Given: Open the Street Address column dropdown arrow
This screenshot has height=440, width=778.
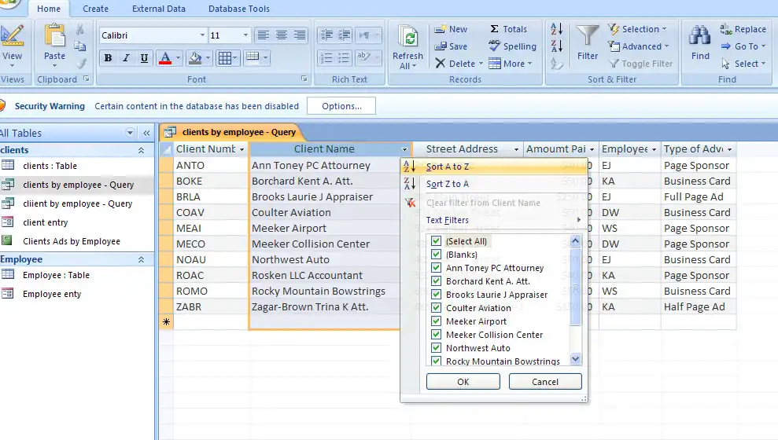Looking at the screenshot, I should point(517,149).
